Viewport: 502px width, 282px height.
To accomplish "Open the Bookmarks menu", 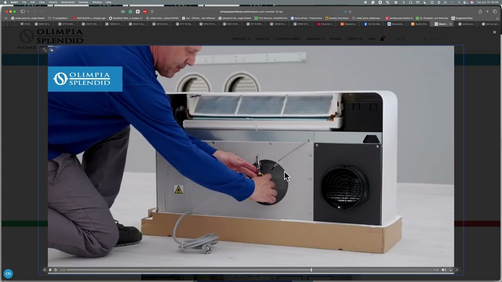I will click(x=68, y=2).
